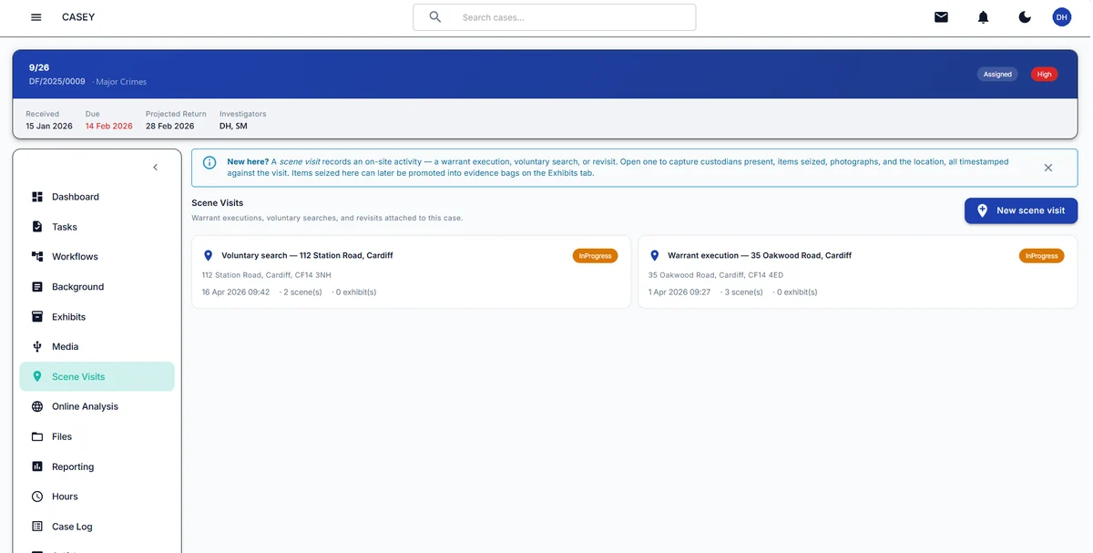The height and width of the screenshot is (553, 1093).
Task: Open the mail inbox icon
Action: pos(941,17)
